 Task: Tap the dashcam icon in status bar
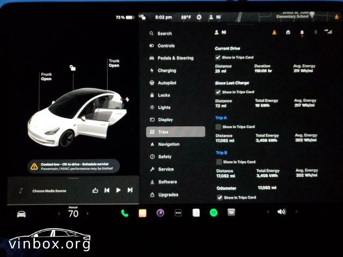point(199,17)
